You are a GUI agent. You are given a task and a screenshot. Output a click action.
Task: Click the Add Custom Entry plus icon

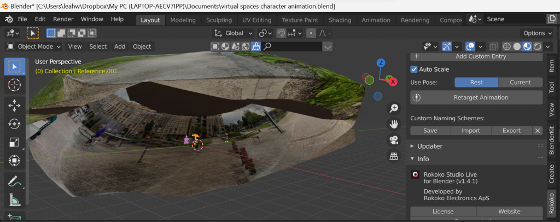pyautogui.click(x=416, y=56)
